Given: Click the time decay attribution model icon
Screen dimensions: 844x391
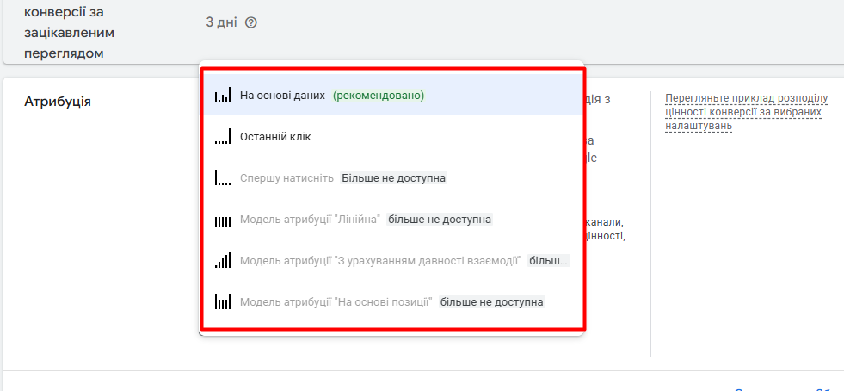Looking at the screenshot, I should click(x=223, y=261).
